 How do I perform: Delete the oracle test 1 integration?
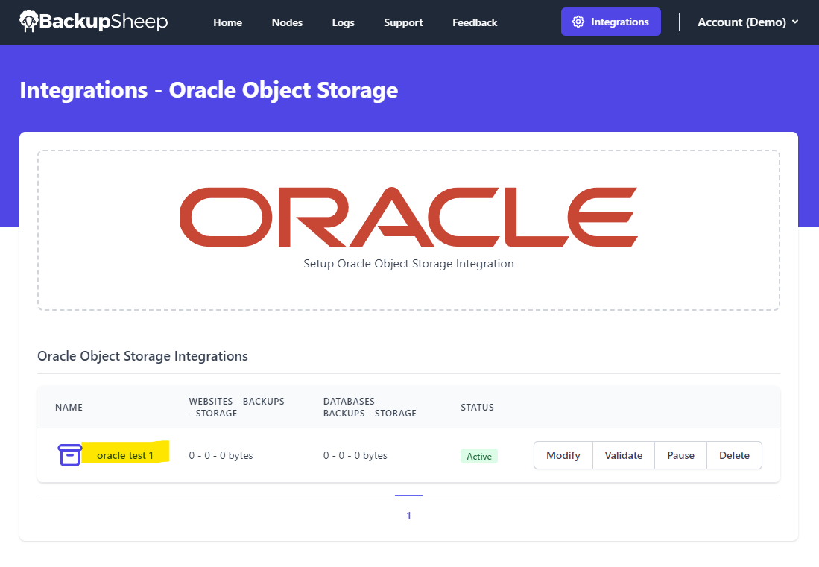tap(734, 455)
